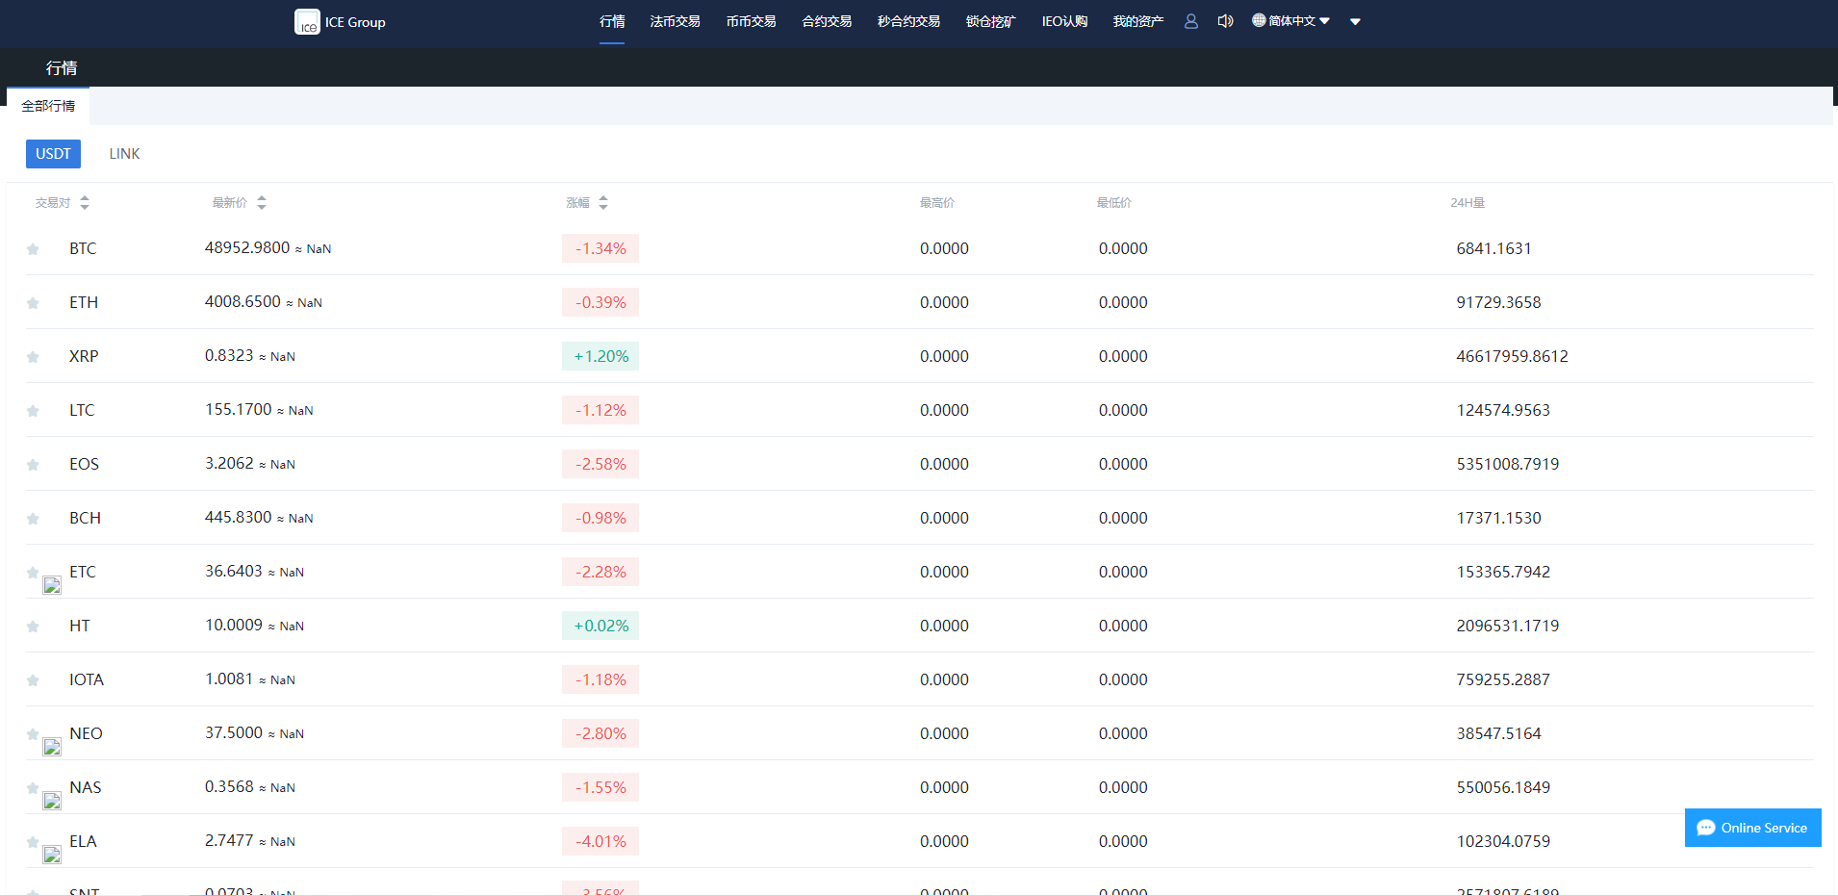Expand the 简体中文 language dropdown
The height and width of the screenshot is (896, 1838).
(1290, 21)
